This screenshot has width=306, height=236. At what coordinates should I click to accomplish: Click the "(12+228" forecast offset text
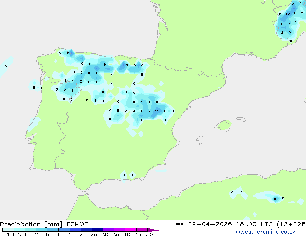[291, 224]
